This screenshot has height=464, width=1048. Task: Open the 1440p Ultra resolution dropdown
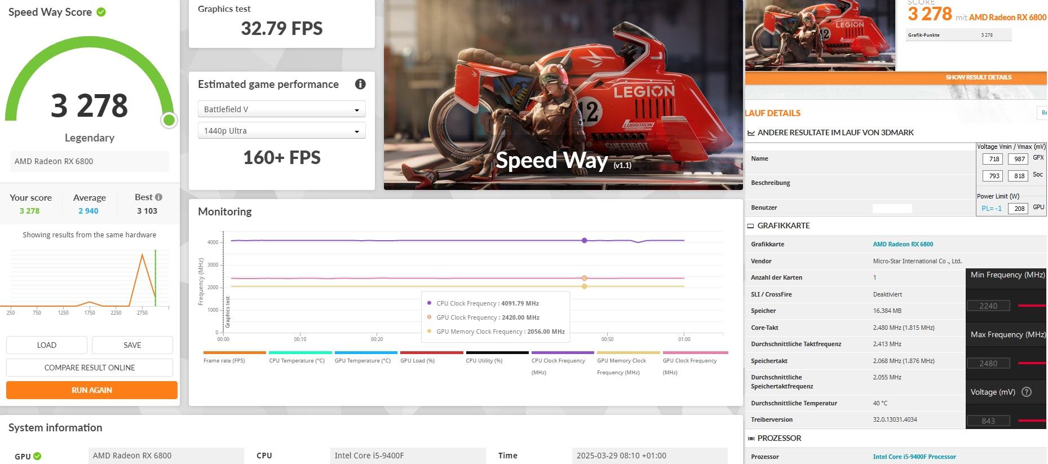pos(281,130)
